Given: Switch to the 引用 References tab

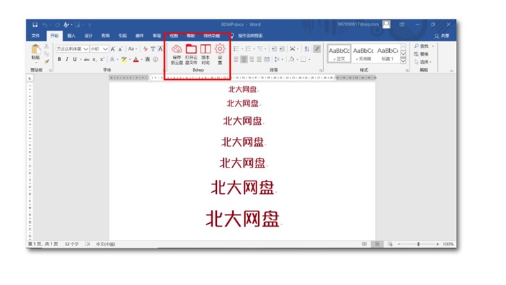Looking at the screenshot, I should [122, 36].
